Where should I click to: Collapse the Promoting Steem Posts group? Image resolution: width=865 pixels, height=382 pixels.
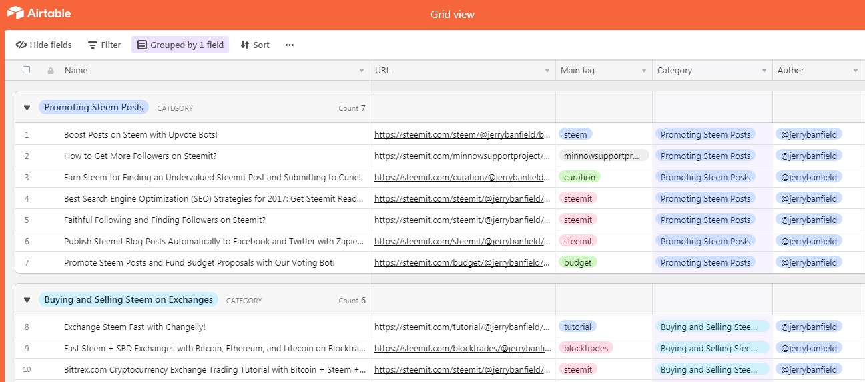pyautogui.click(x=27, y=108)
